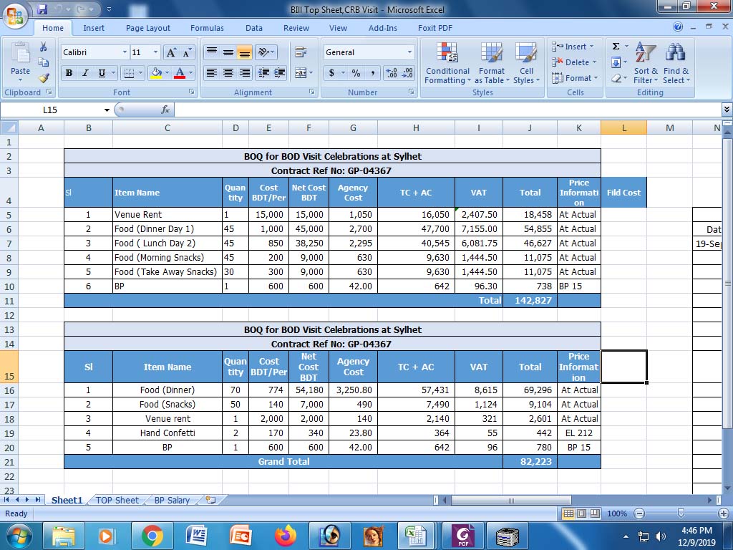The width and height of the screenshot is (733, 550).
Task: Click the AutoSum sigma icon
Action: [x=616, y=47]
